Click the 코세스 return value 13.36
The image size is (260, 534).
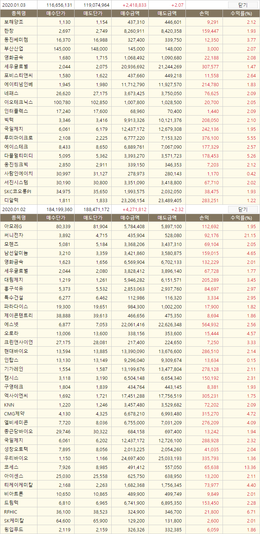[250, 467]
